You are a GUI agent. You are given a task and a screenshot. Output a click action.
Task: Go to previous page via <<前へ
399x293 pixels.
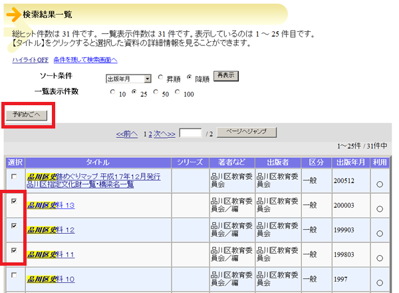[127, 134]
